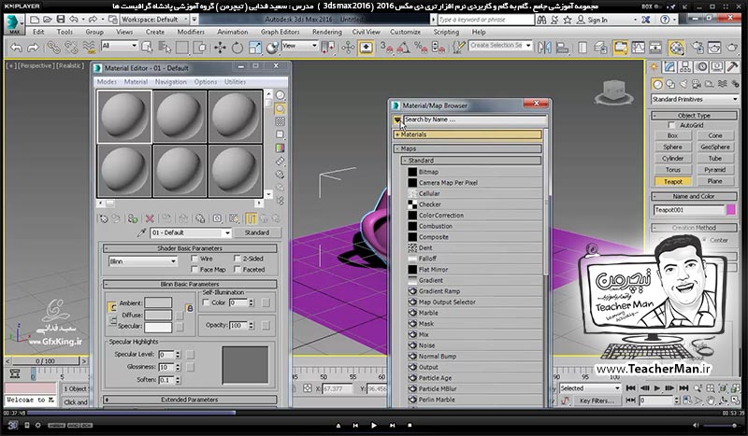Open Material Editor Navigation menu
Image resolution: width=748 pixels, height=436 pixels.
[x=171, y=82]
